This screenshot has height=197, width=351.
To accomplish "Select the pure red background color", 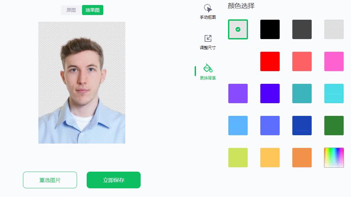I will click(x=270, y=61).
